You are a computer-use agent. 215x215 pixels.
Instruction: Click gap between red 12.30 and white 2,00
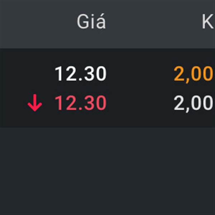click(x=140, y=103)
